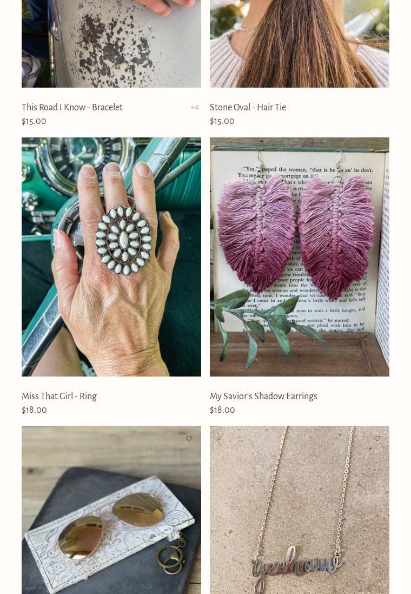Click the white stone ring on the hand

123,240
